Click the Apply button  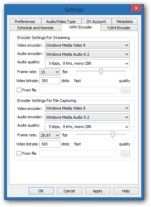pos(98,191)
